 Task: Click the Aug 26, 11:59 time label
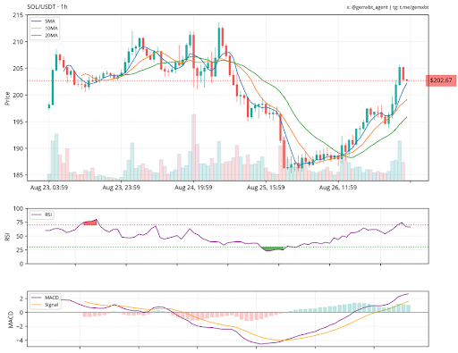[x=338, y=188]
